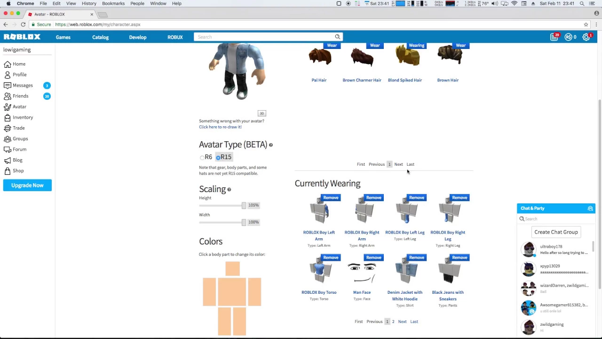Open the Games tab
Screen dimensions: 602x339
click(x=63, y=37)
